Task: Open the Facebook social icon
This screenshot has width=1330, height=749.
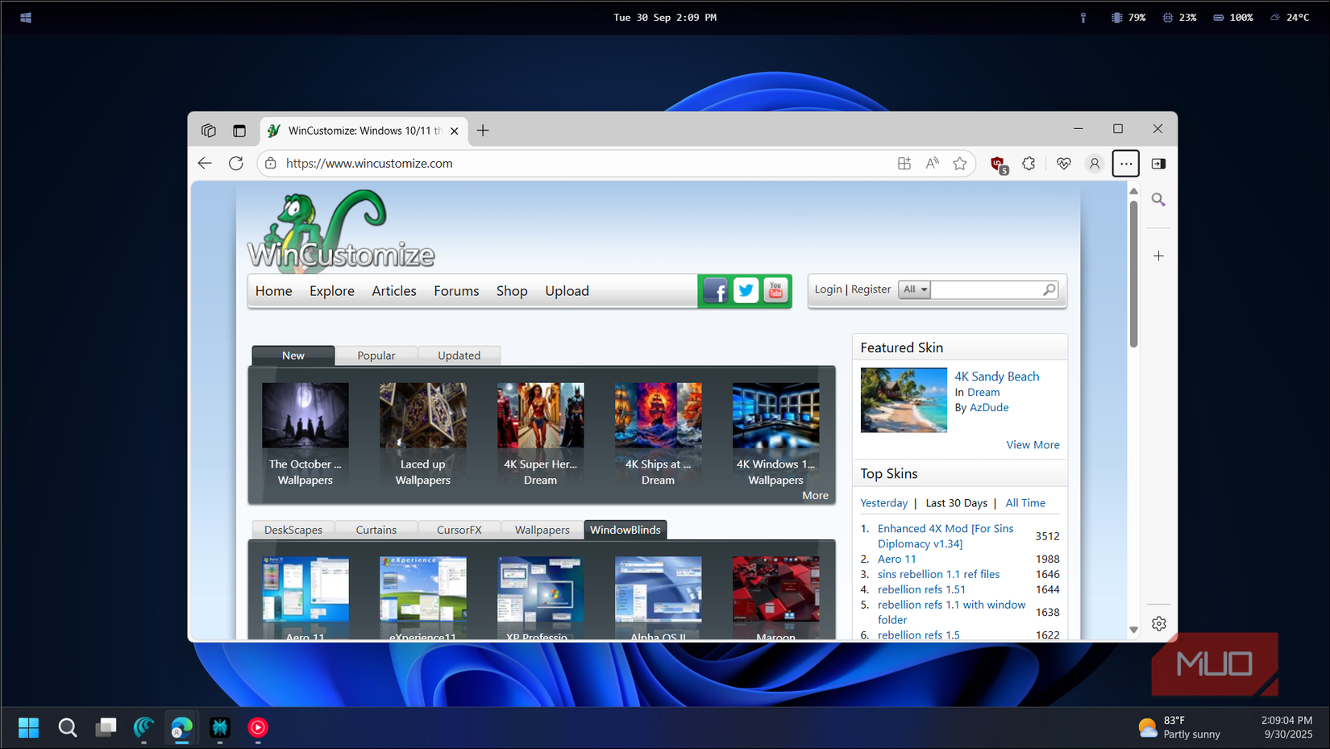Action: tap(715, 290)
